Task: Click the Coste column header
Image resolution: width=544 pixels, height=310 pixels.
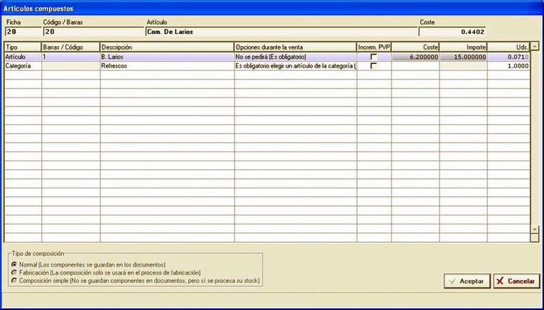Action: [x=415, y=47]
